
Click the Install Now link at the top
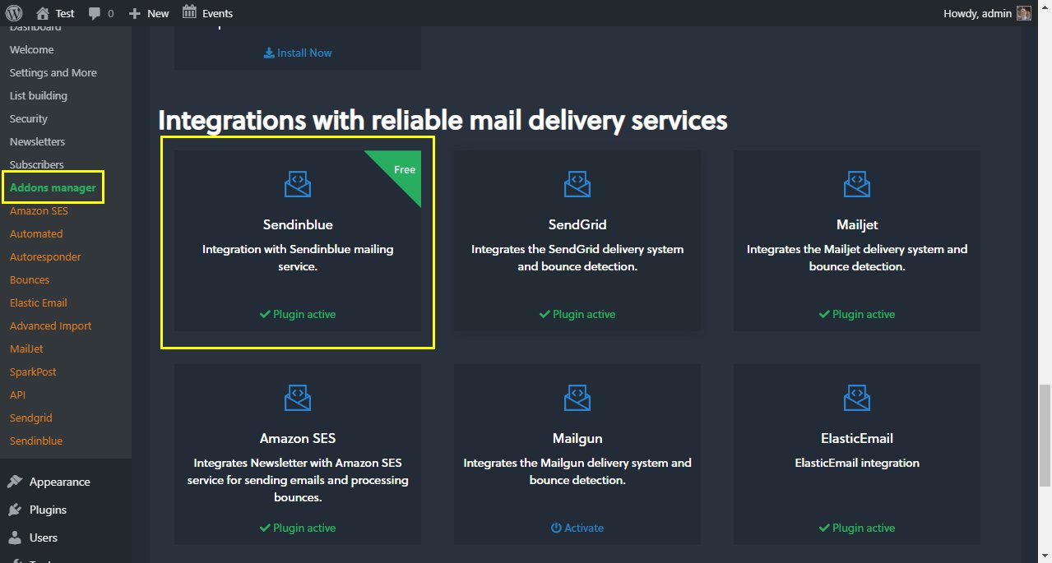pos(296,53)
